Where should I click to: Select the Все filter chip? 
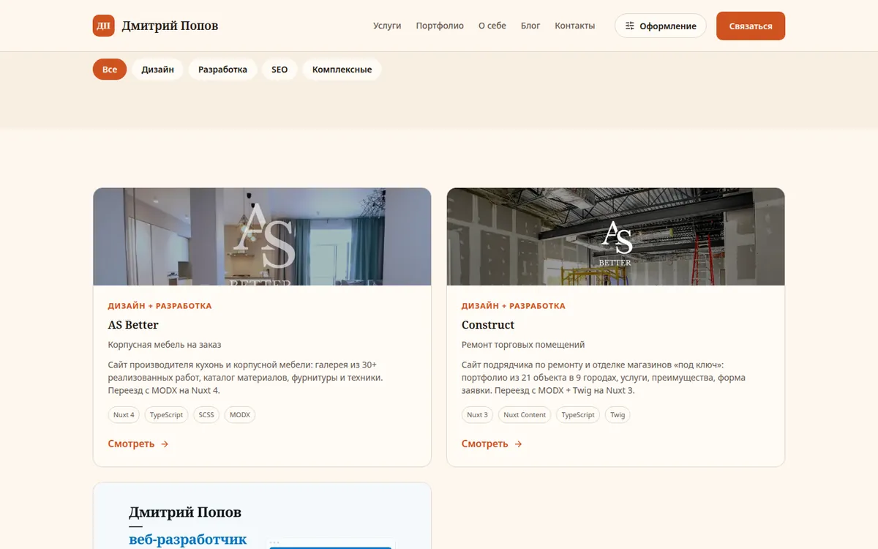pyautogui.click(x=110, y=70)
